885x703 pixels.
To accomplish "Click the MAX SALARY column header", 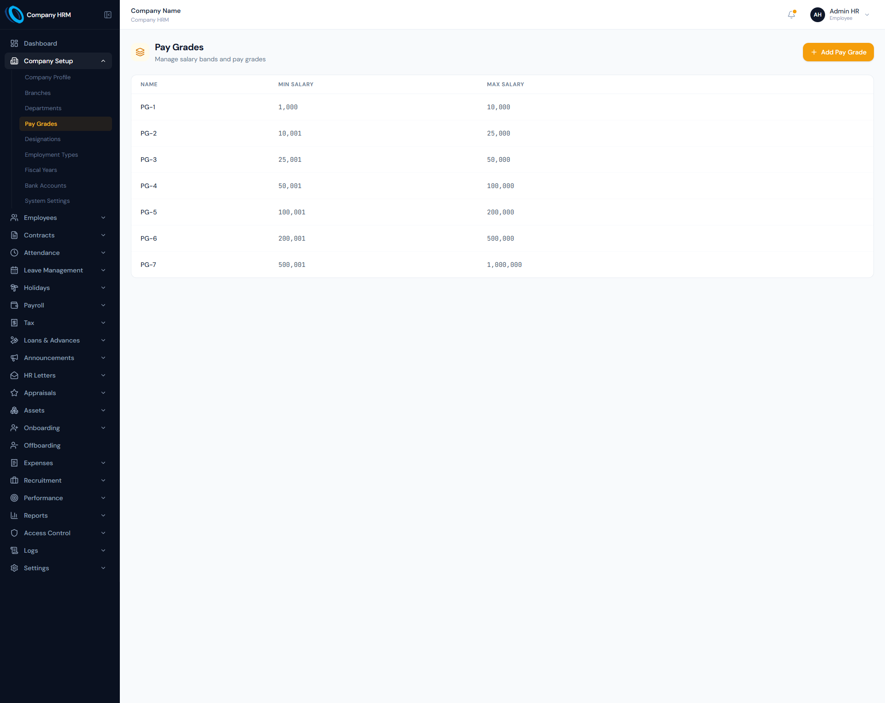I will click(505, 84).
